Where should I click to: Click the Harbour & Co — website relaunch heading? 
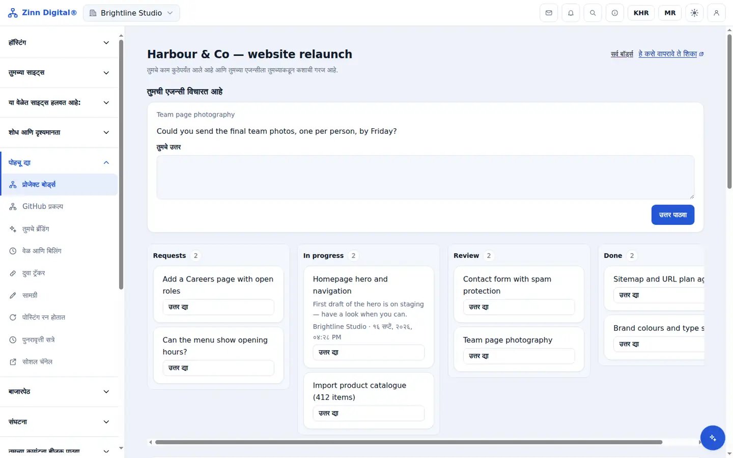point(249,54)
